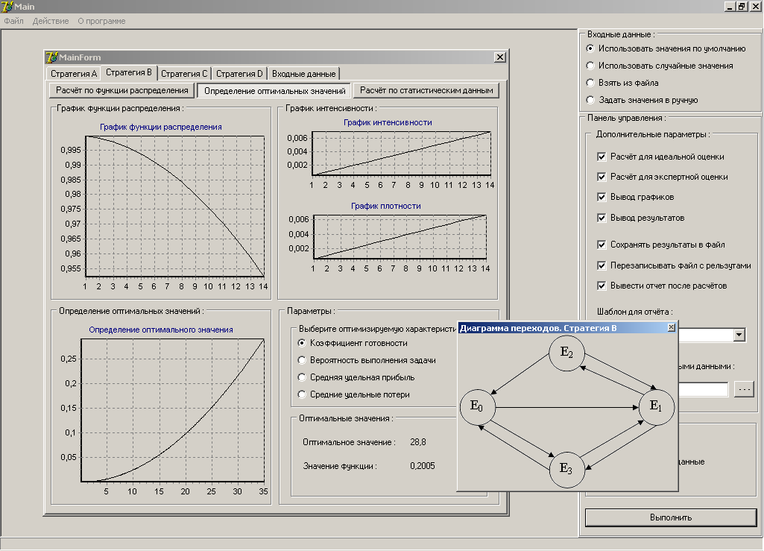The width and height of the screenshot is (764, 551).
Task: Click Определение оптимального значения chart title
Action: 161,330
